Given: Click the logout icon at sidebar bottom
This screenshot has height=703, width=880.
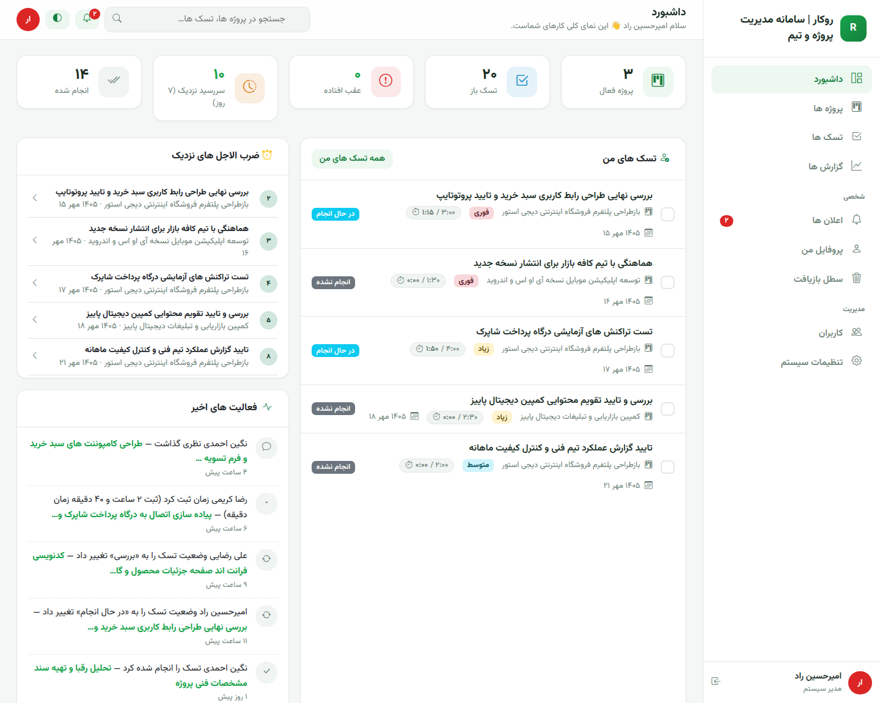Looking at the screenshot, I should pyautogui.click(x=716, y=681).
